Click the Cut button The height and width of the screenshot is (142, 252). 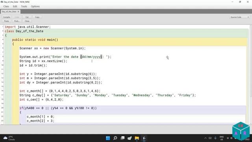(27, 17)
